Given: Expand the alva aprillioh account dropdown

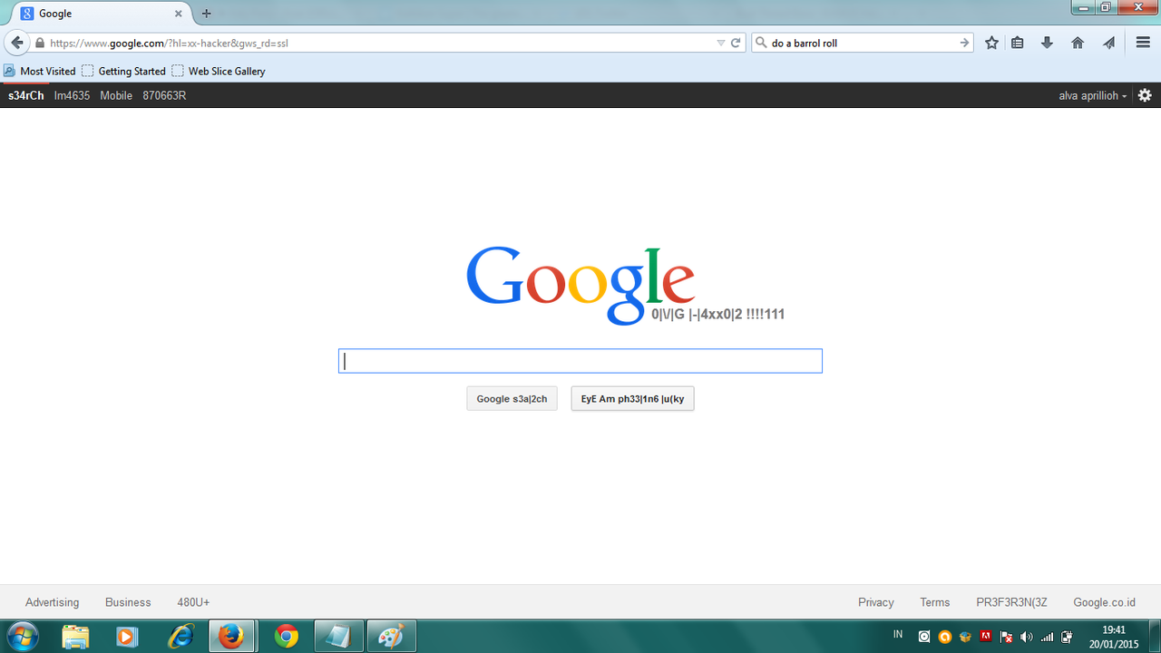Looking at the screenshot, I should click(1093, 95).
